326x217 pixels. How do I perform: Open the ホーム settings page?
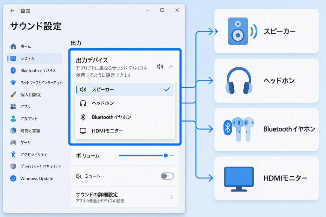[x=35, y=46]
